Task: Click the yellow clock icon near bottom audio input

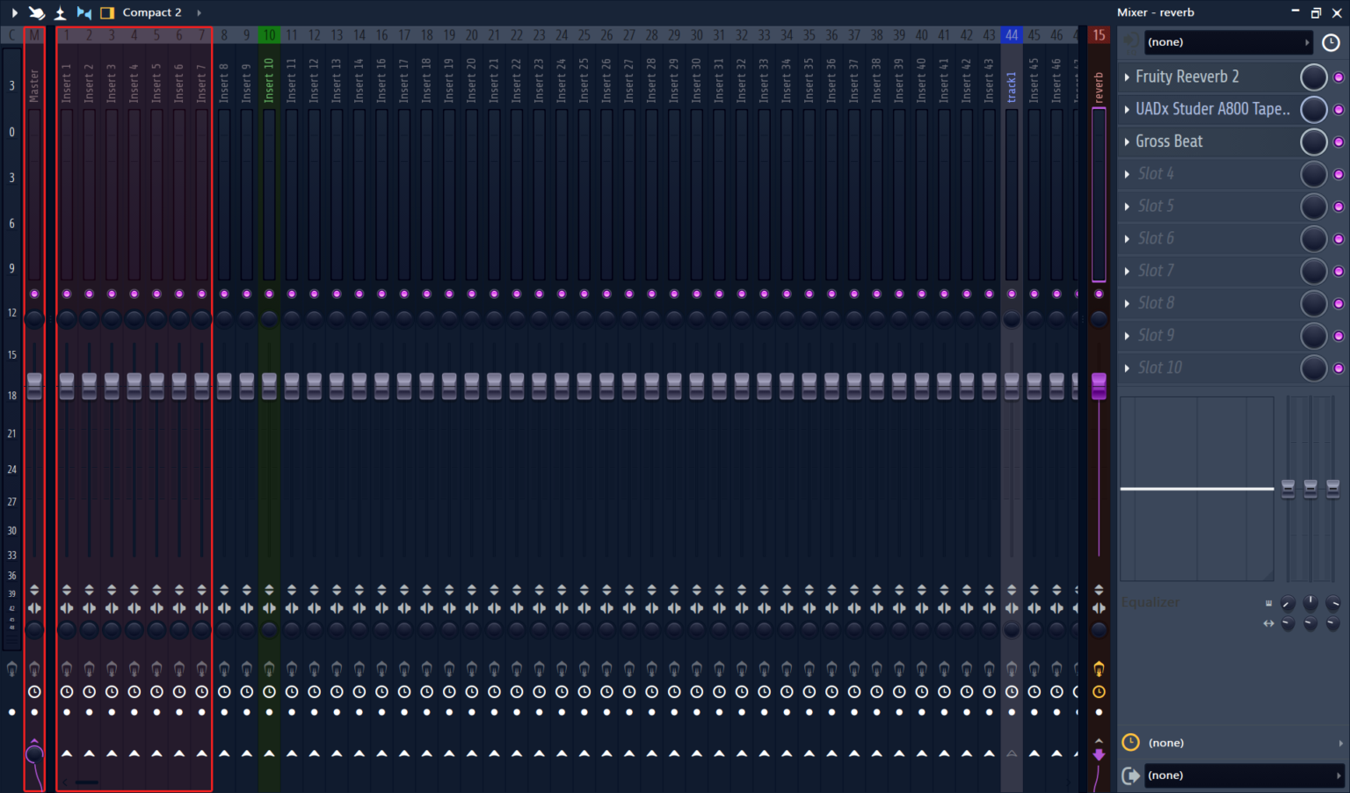Action: click(1130, 742)
